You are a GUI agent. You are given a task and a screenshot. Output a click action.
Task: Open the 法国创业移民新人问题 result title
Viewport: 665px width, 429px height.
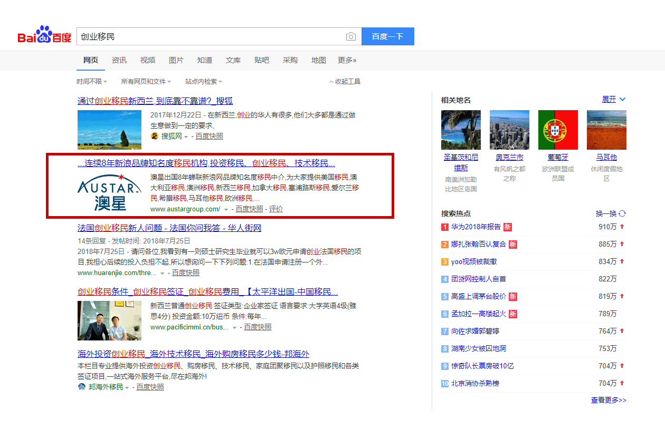pos(169,228)
